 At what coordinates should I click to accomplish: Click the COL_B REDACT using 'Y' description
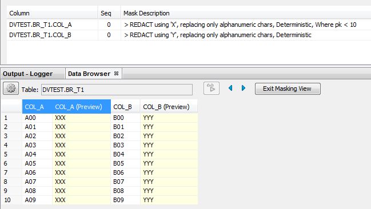point(218,35)
